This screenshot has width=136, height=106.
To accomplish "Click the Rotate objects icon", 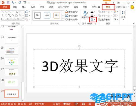I will coord(115,19).
